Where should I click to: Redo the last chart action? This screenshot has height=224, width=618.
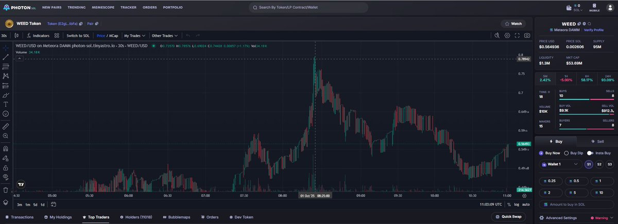coord(198,36)
